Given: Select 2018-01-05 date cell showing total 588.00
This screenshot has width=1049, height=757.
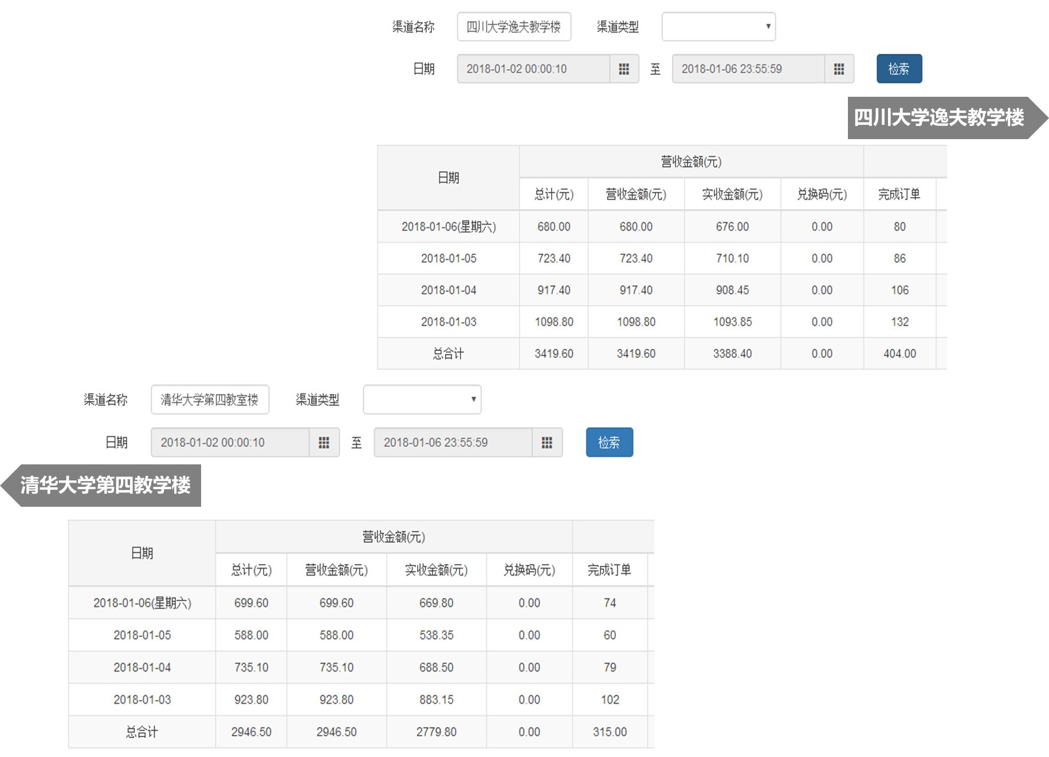Looking at the screenshot, I should click(142, 635).
